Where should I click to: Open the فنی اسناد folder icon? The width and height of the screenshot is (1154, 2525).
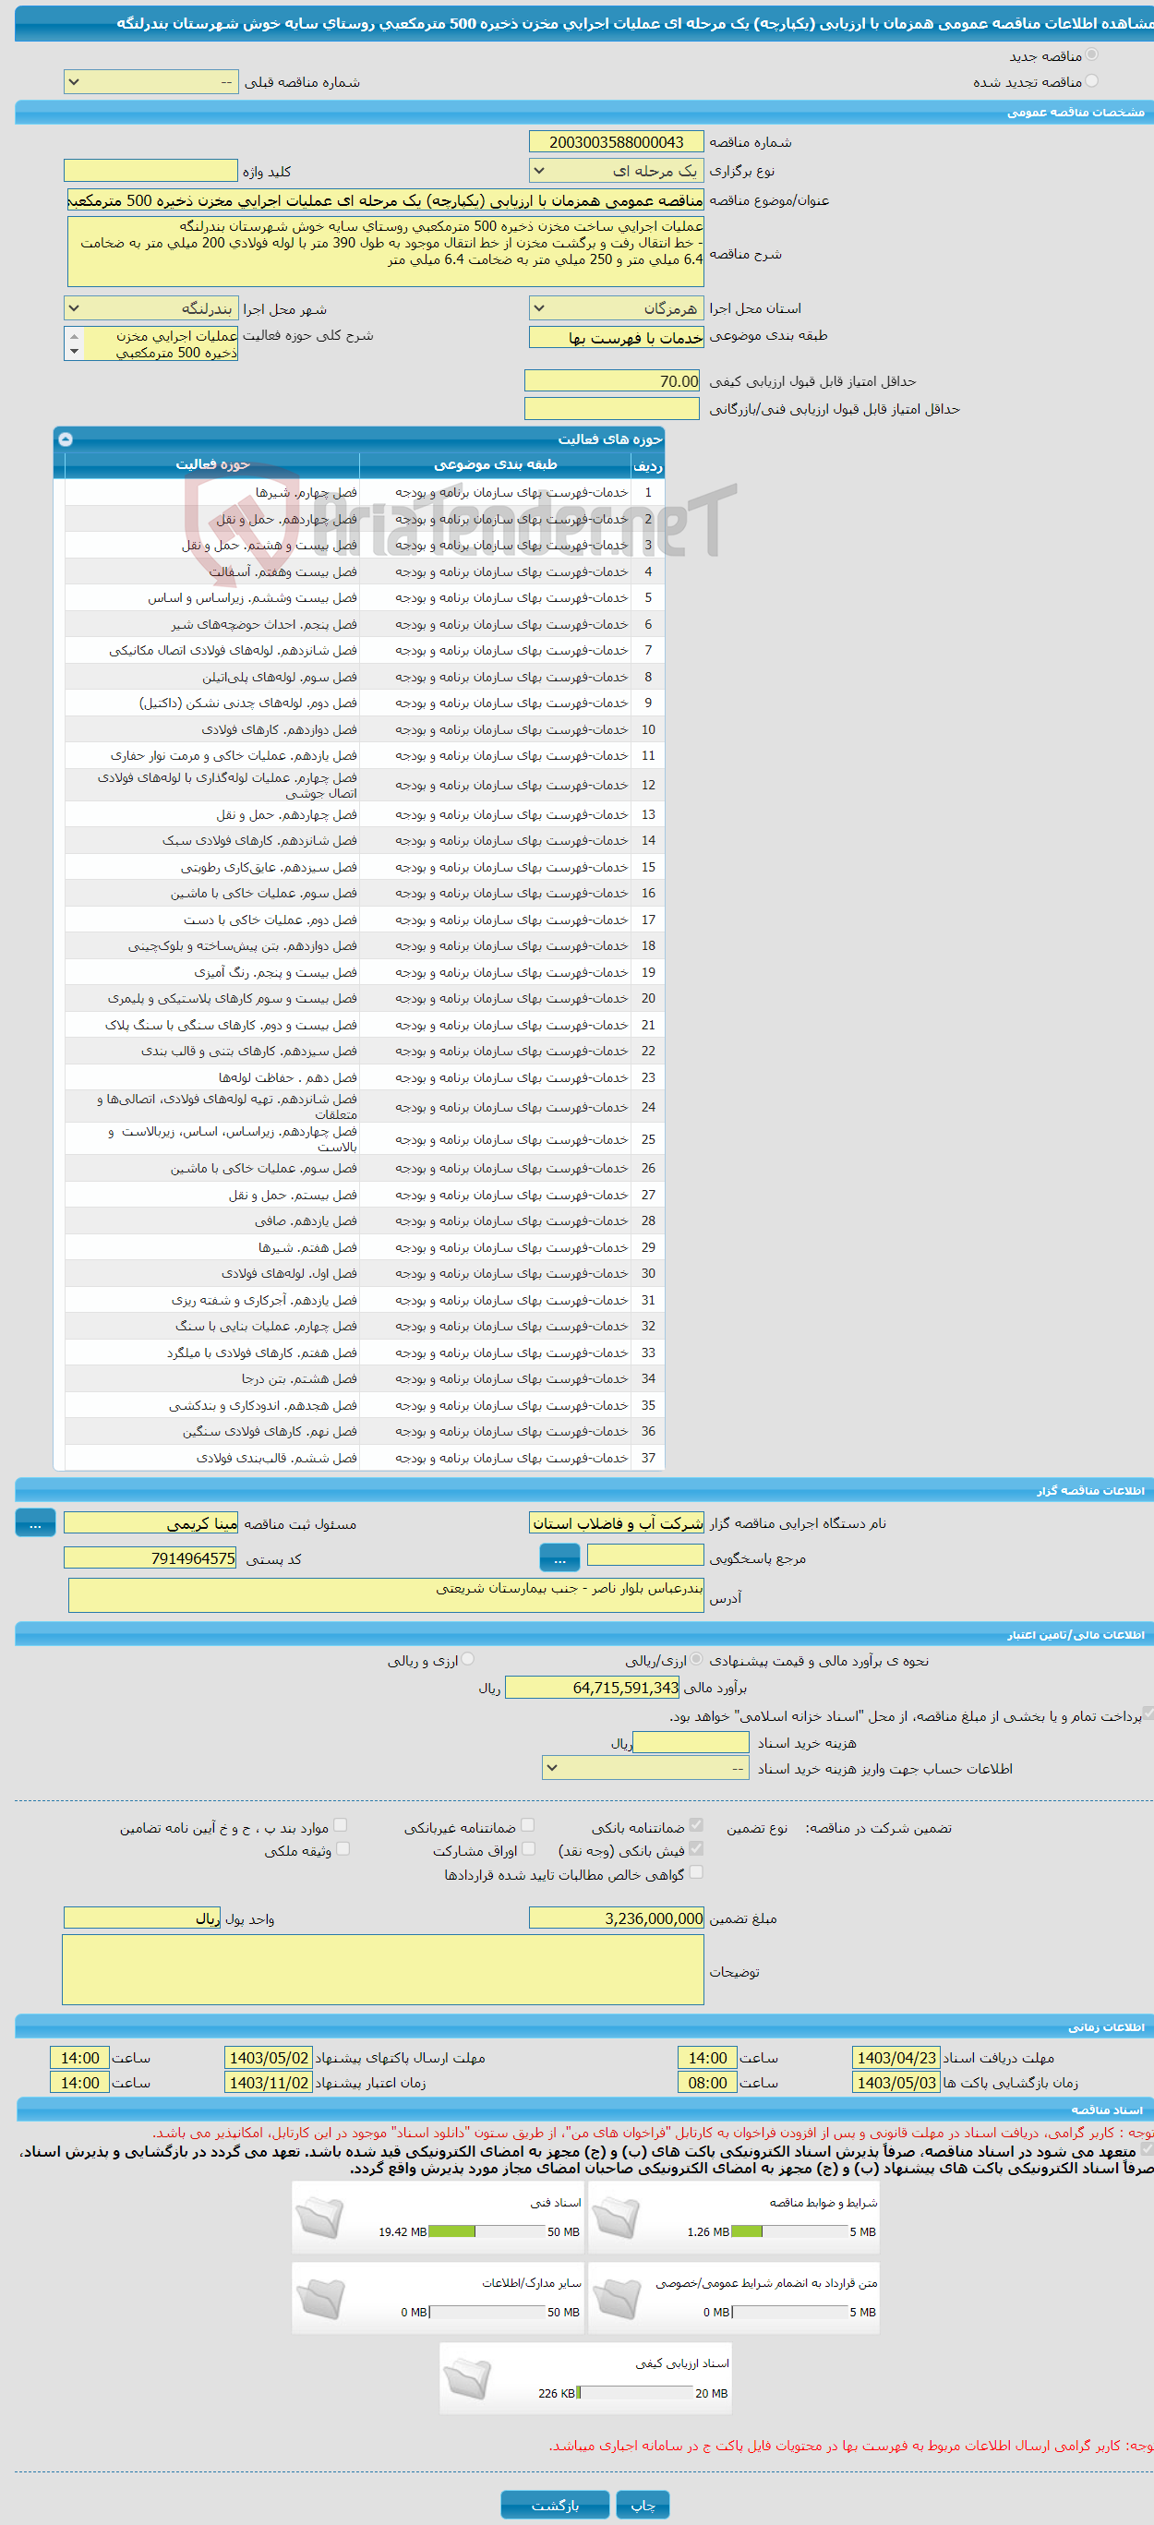319,2218
